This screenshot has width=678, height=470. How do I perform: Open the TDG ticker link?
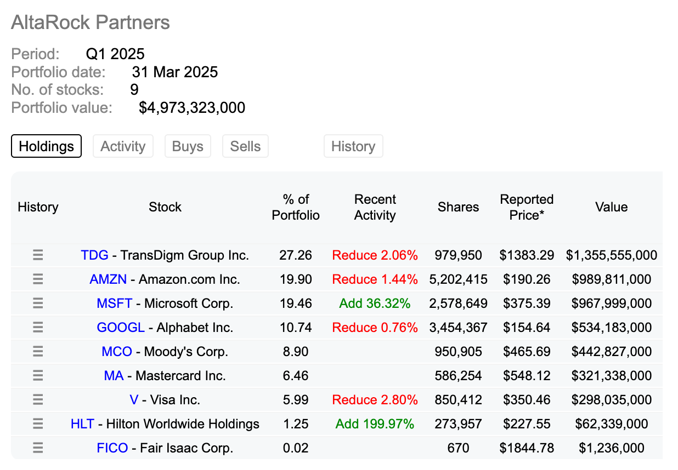click(95, 255)
